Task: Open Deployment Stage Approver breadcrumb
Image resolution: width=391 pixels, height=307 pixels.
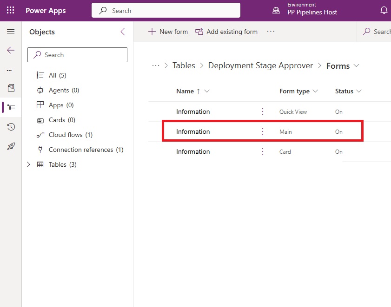Action: pos(260,65)
